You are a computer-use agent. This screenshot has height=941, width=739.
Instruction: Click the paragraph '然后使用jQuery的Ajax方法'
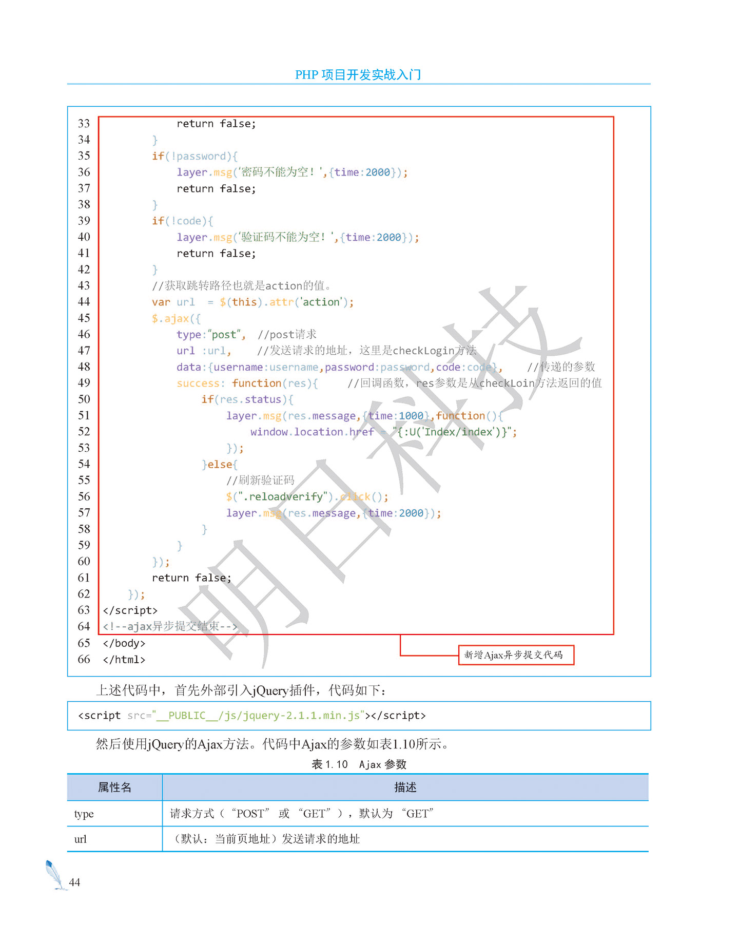point(274,744)
